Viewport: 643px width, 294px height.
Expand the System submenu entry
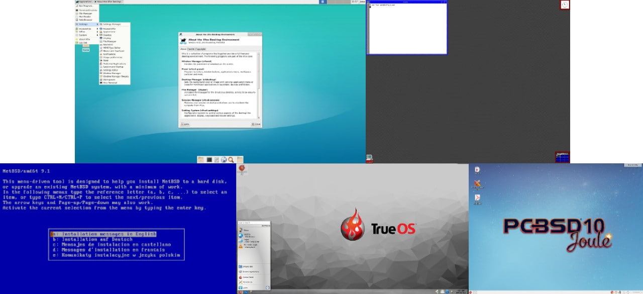click(x=87, y=35)
